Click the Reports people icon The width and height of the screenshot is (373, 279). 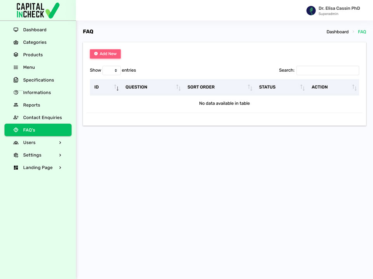[x=16, y=105]
